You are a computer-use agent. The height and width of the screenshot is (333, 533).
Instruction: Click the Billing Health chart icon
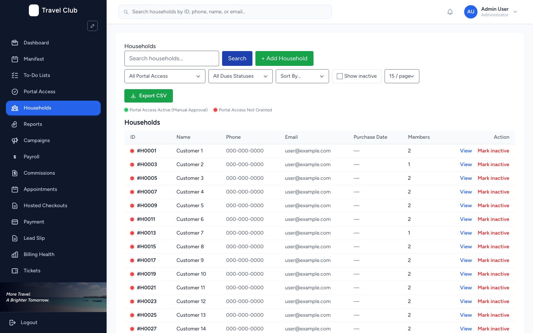[15, 254]
